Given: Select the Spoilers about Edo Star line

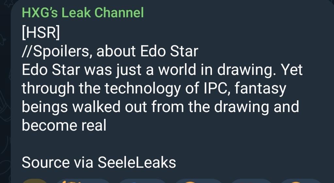Looking at the screenshot, I should [x=110, y=51].
